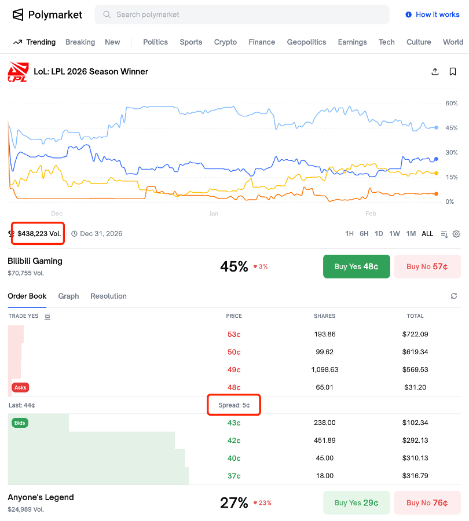Bookmark the LoL: LPL 2026 Season Winner market

452,72
